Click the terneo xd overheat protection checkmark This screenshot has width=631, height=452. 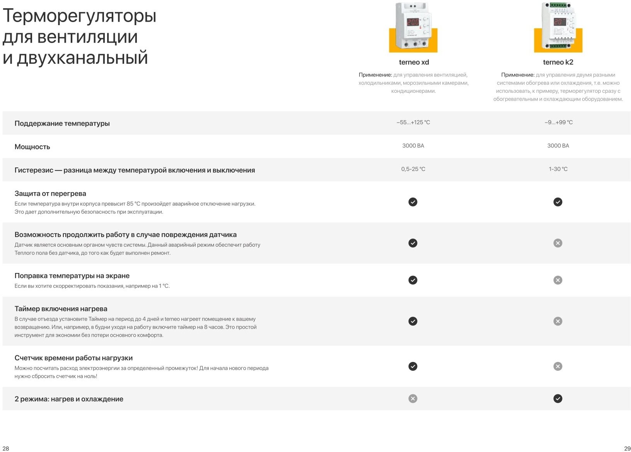coord(413,202)
